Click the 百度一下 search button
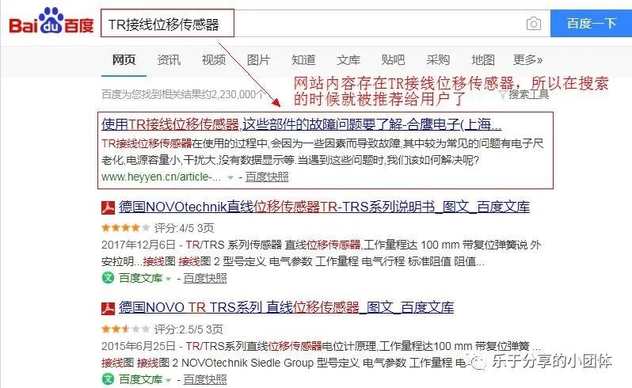632x388 pixels. [591, 24]
